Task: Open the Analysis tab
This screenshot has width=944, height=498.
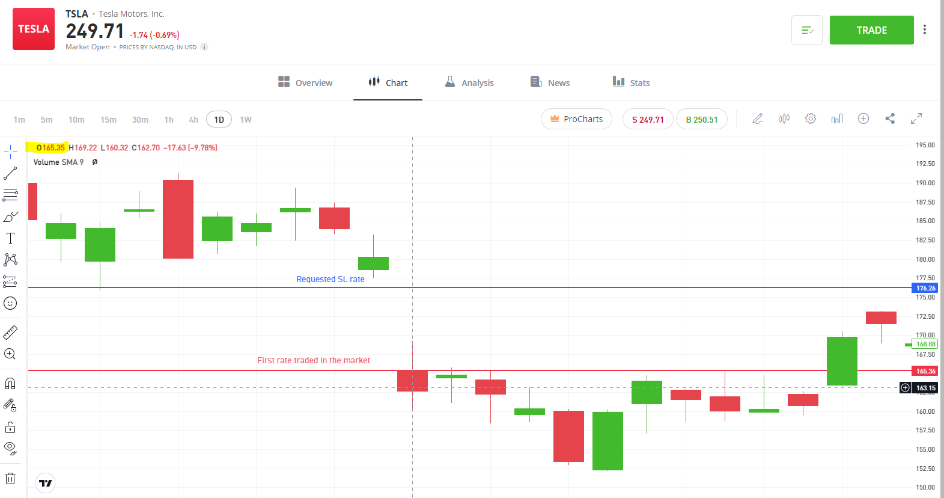Action: point(469,82)
